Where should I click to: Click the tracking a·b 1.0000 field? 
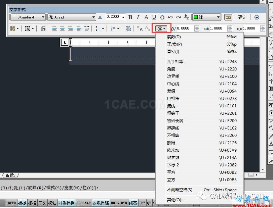218,28
